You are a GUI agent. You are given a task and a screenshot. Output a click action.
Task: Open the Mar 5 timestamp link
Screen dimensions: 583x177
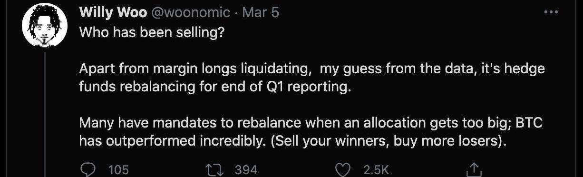point(261,12)
